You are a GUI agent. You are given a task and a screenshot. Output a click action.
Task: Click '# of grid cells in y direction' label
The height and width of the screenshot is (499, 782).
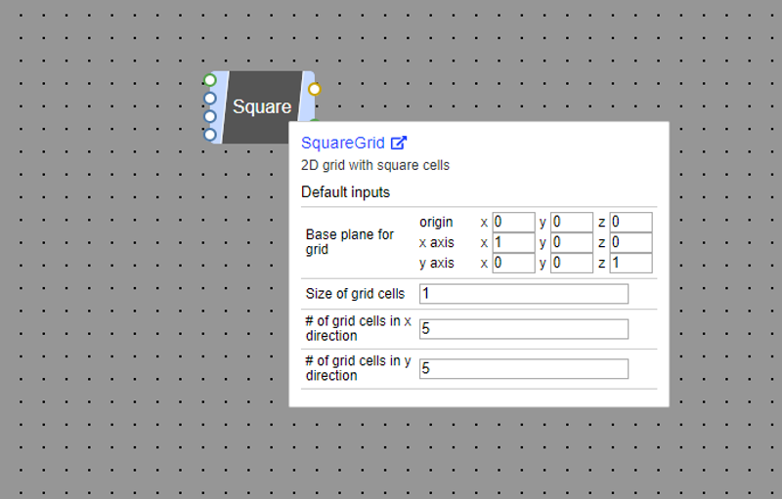(358, 368)
